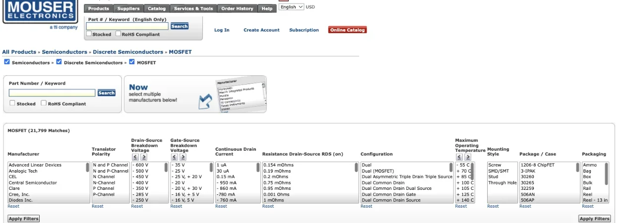Uncheck the MOSFET breadcrumb checkbox

132,62
